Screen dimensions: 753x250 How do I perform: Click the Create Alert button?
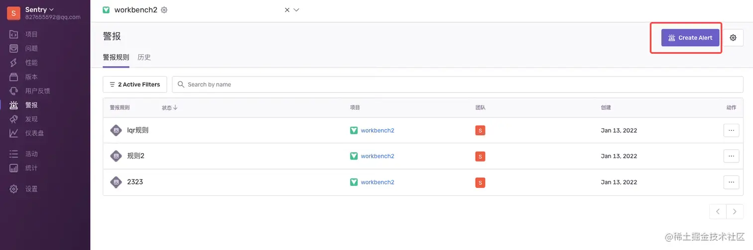tap(690, 38)
